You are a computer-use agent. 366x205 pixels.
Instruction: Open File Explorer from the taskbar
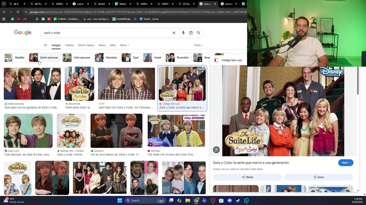pos(188,200)
